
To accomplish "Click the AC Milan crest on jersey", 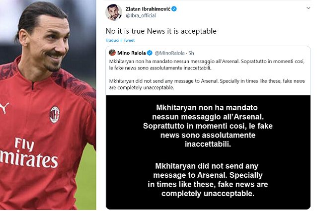I will coord(55,115).
